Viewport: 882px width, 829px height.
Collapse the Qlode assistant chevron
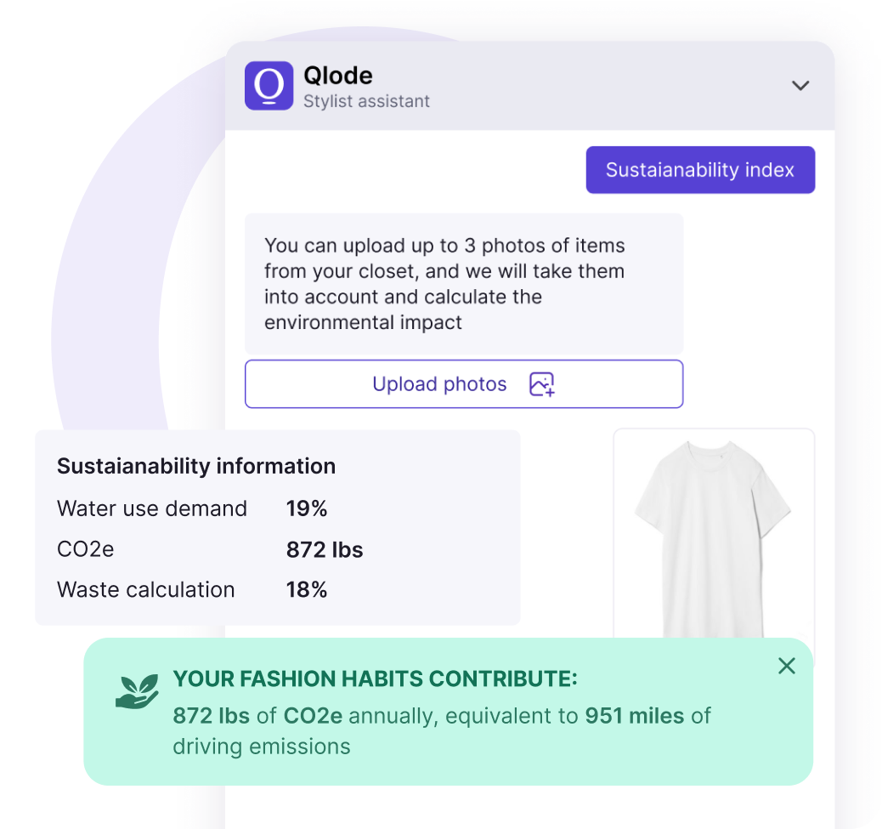coord(800,86)
